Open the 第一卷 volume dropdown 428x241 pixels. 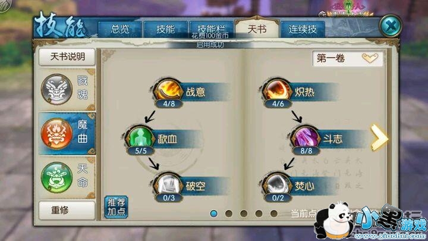348,58
